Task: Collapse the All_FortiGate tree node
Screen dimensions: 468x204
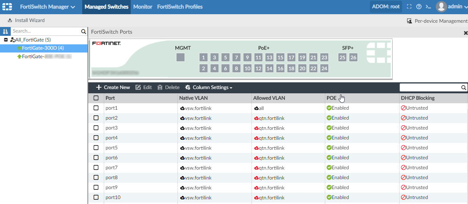Action: (6, 40)
